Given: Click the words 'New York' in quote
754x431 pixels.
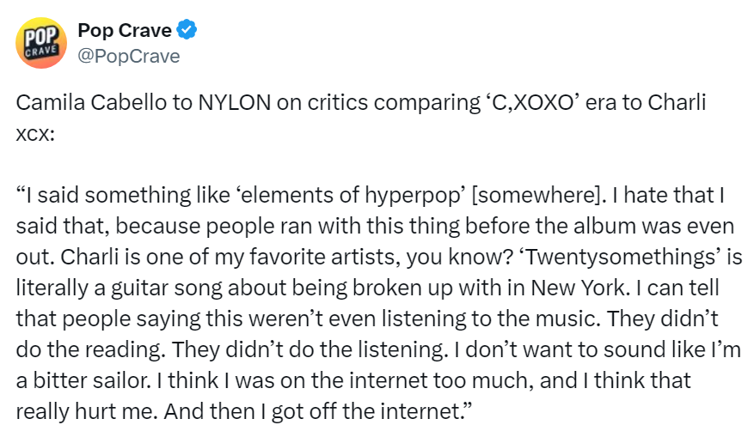Looking at the screenshot, I should tap(579, 288).
